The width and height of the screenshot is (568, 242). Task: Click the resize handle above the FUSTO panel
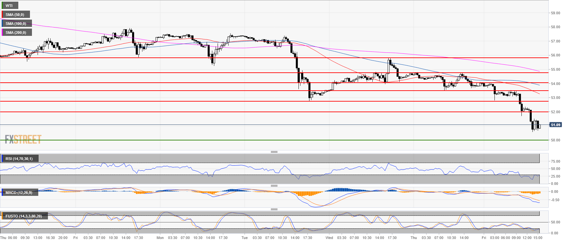point(274,209)
